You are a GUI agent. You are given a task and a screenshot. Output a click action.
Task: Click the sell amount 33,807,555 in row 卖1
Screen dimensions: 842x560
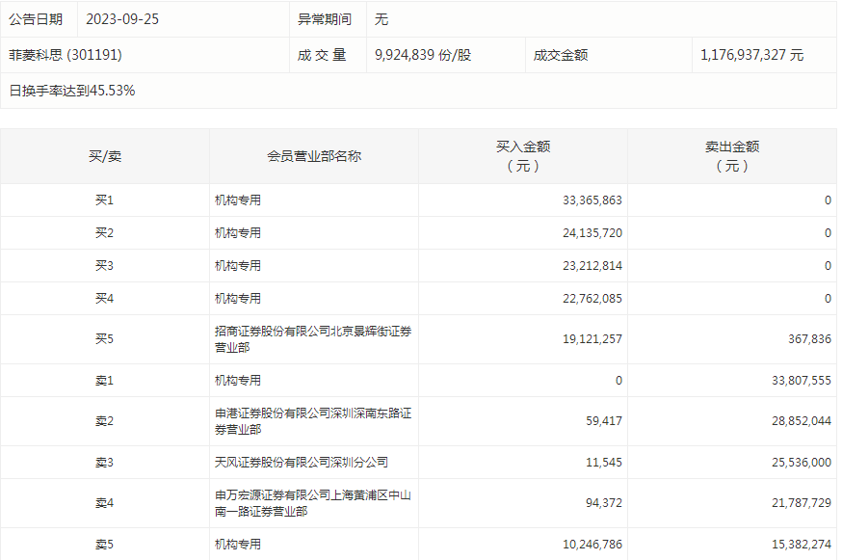coord(801,381)
